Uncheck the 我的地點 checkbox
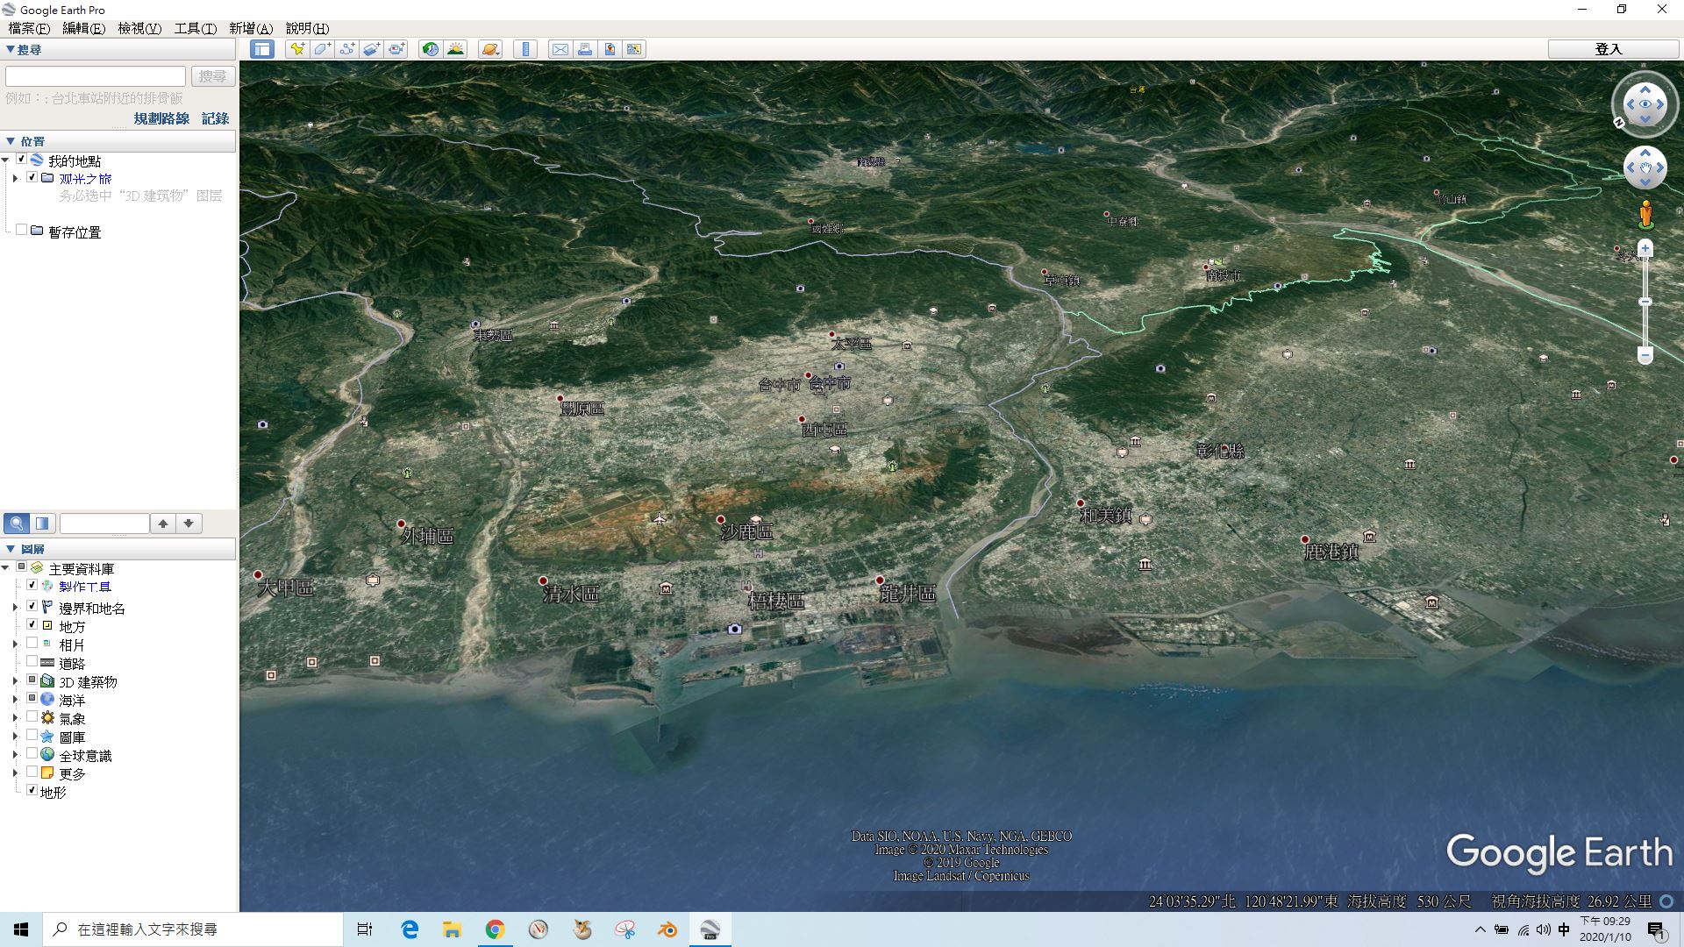 click(21, 160)
